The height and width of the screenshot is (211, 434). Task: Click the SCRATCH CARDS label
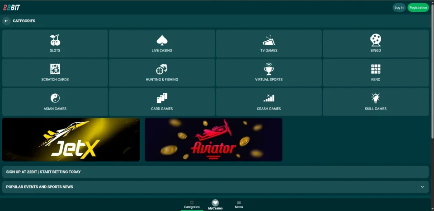pos(55,79)
